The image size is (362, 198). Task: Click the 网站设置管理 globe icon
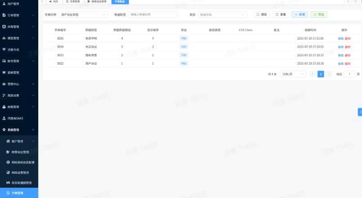click(8, 172)
